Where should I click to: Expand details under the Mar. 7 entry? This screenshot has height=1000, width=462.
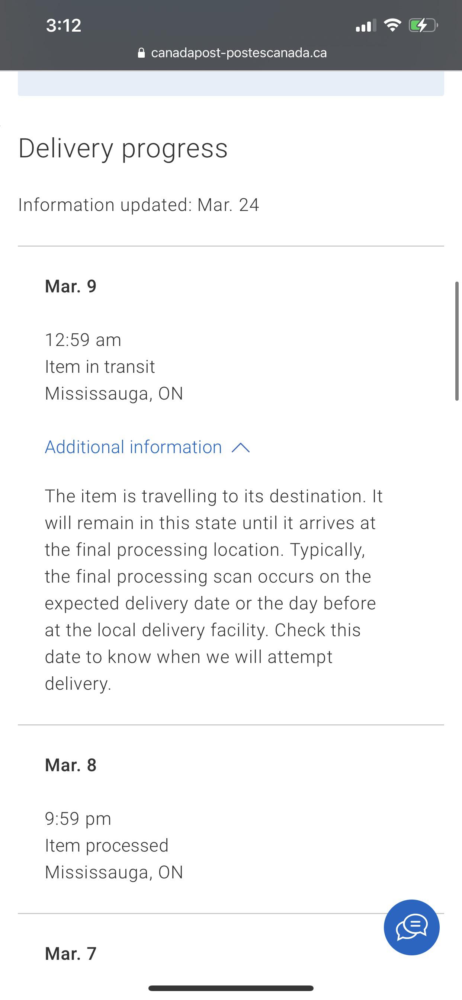[x=70, y=952]
